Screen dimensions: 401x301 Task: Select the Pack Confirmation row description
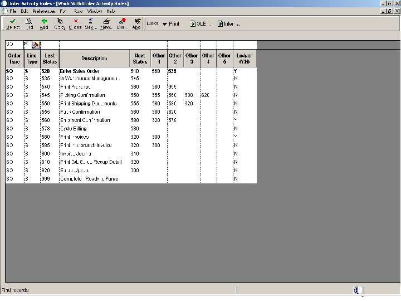(80, 112)
